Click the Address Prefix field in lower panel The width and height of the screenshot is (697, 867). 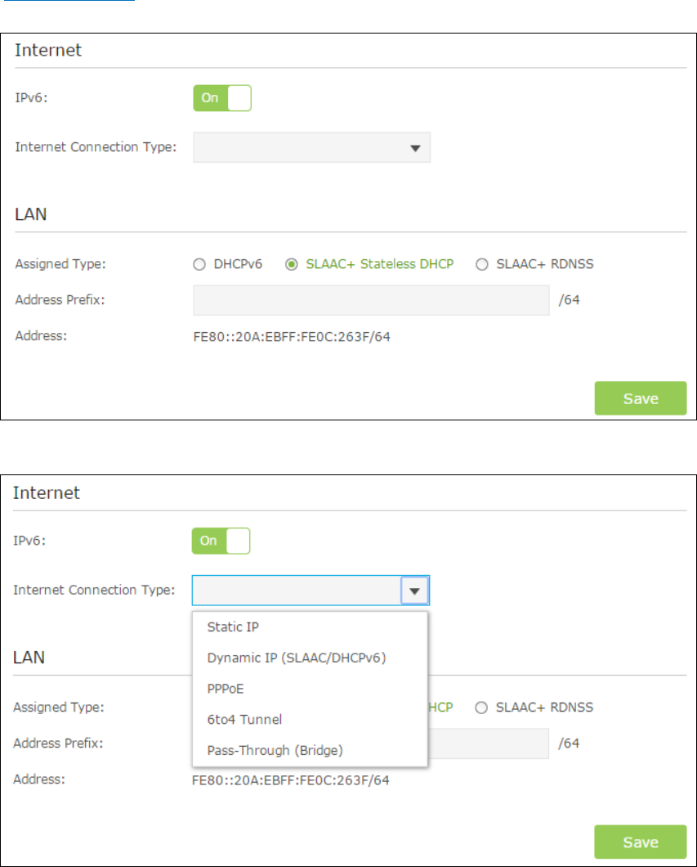point(489,743)
